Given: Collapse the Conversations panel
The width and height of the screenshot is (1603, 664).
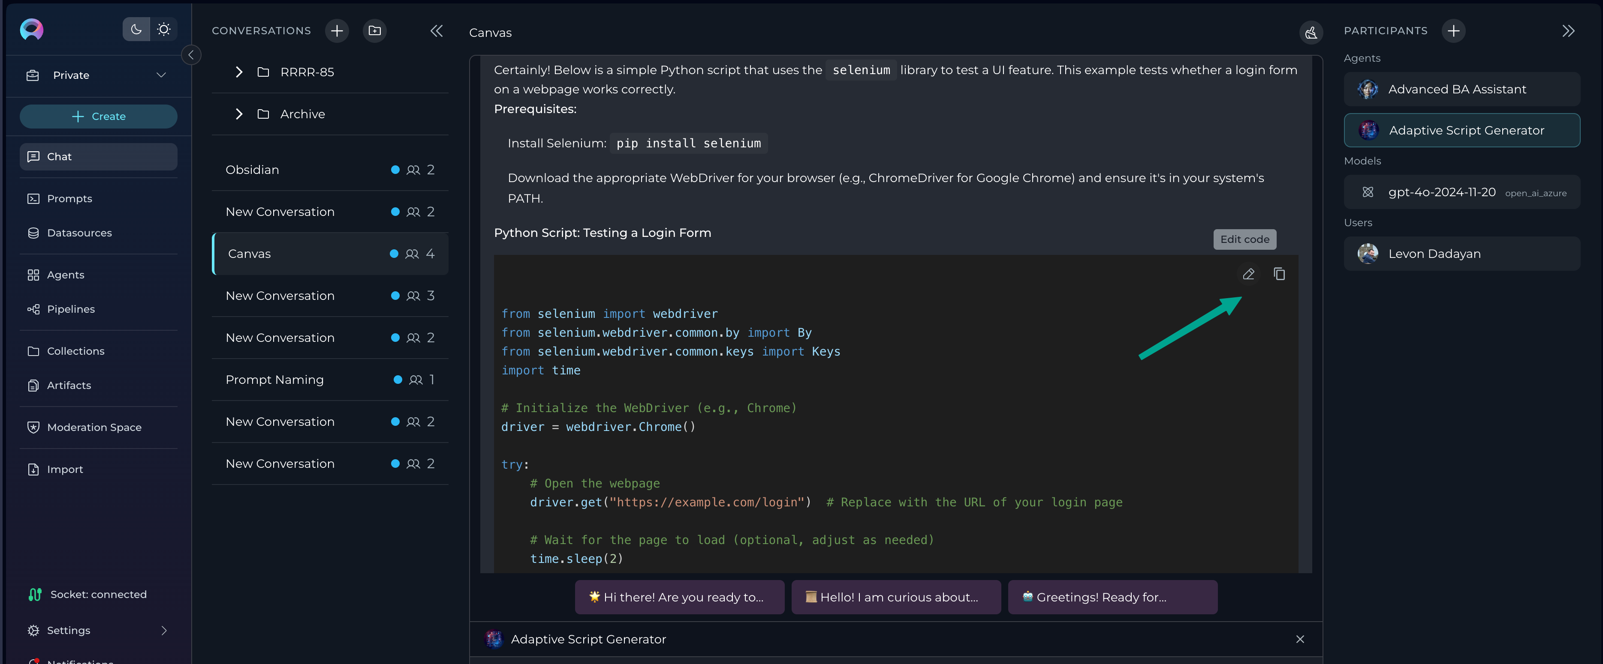Looking at the screenshot, I should 437,30.
